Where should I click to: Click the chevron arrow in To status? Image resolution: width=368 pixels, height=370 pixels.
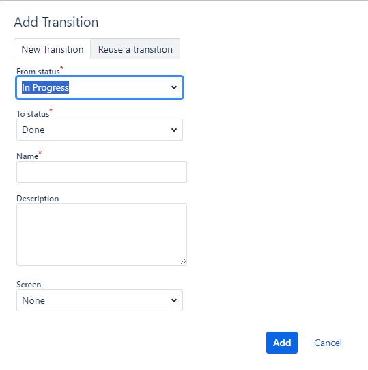(174, 130)
